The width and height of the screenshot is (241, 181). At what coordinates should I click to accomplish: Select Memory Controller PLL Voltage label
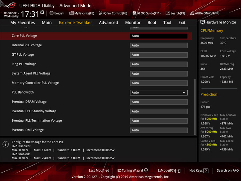(x=35, y=83)
